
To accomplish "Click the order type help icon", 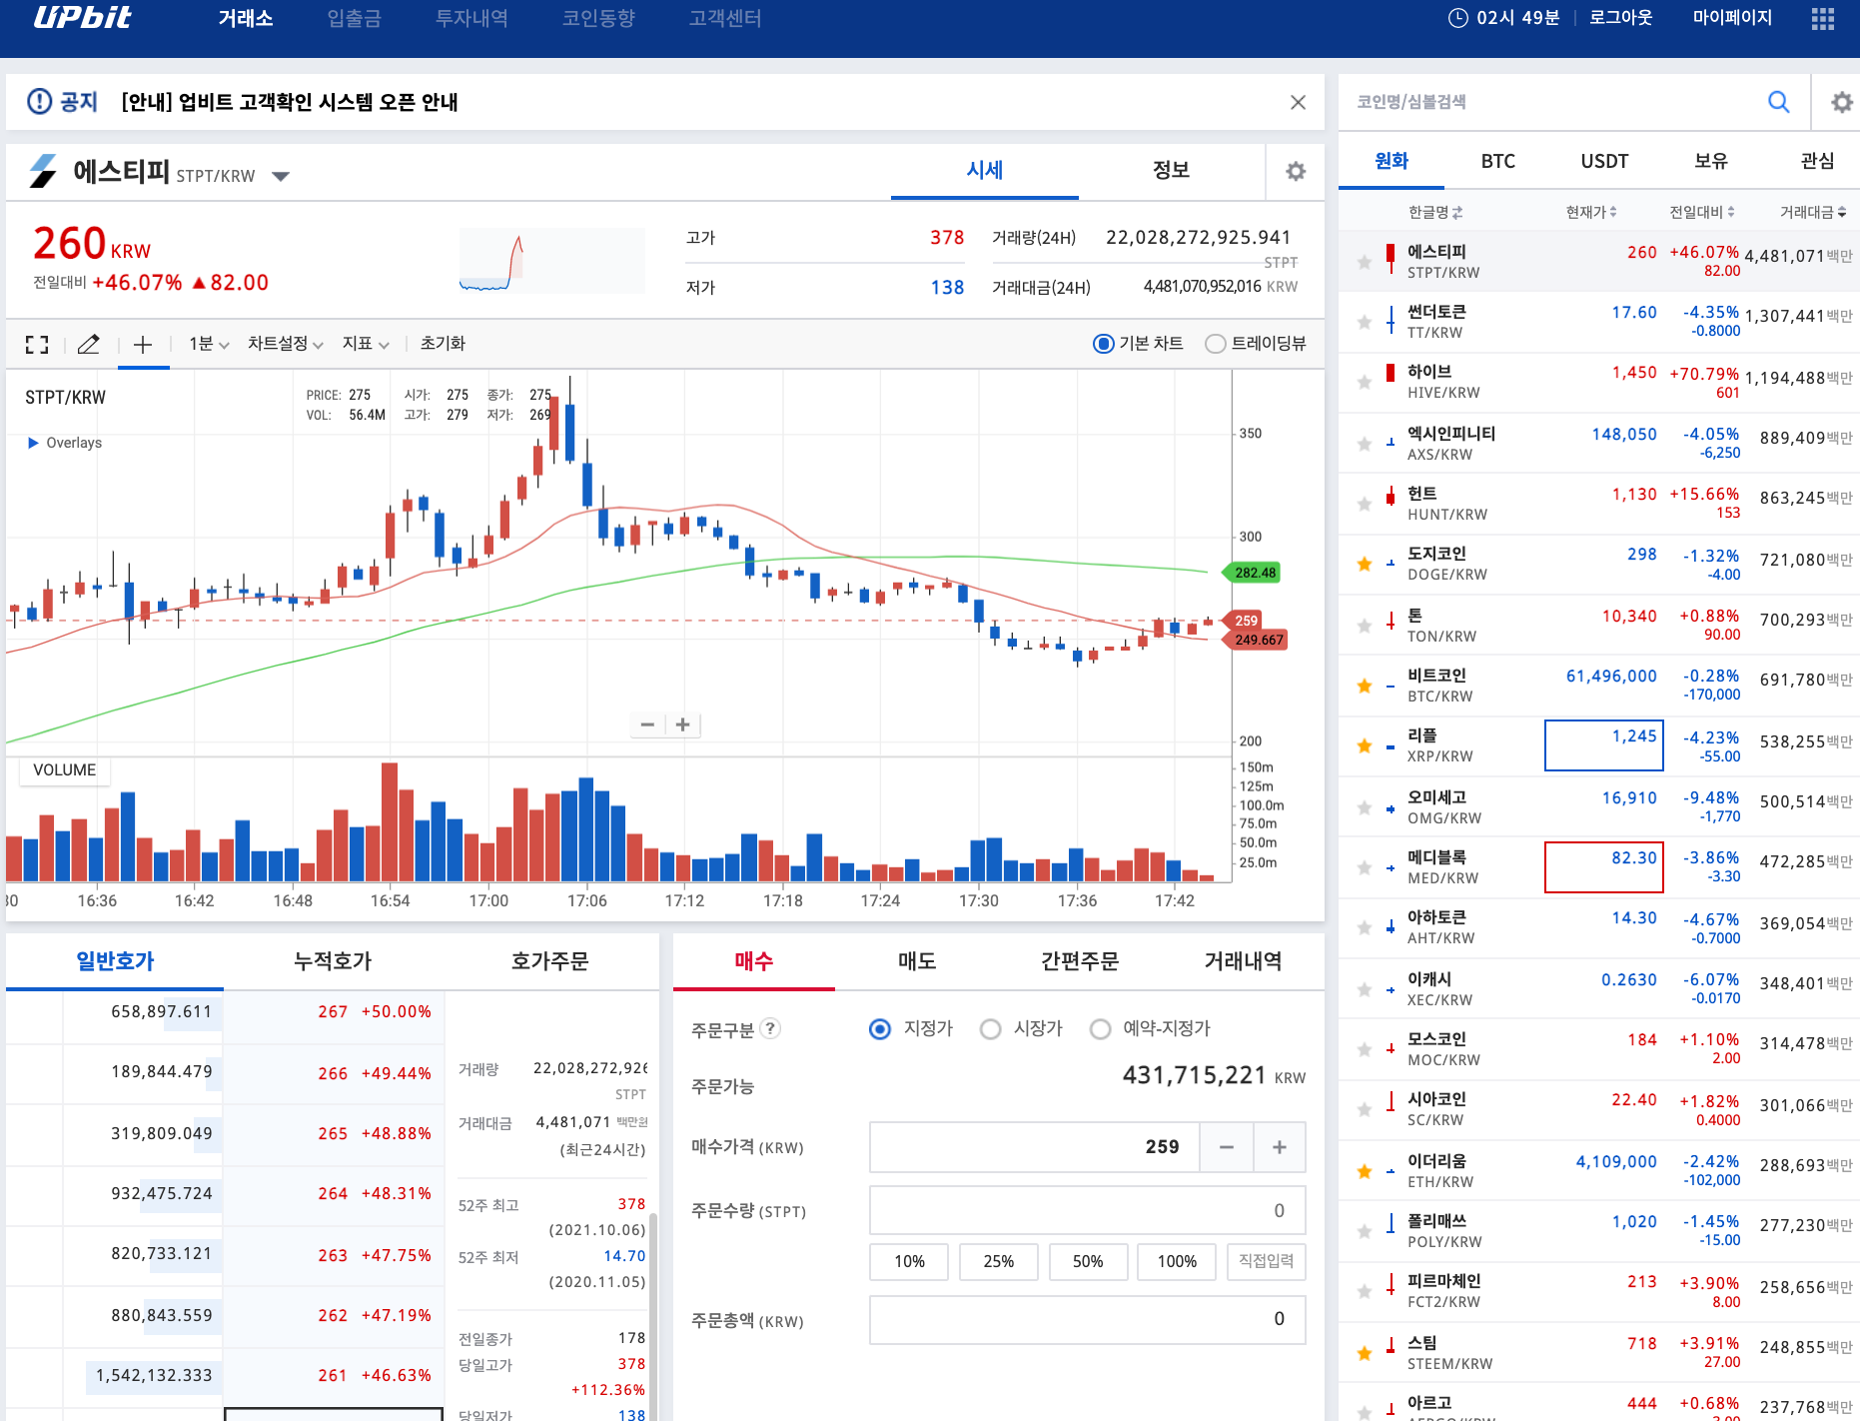I will coord(770,1028).
